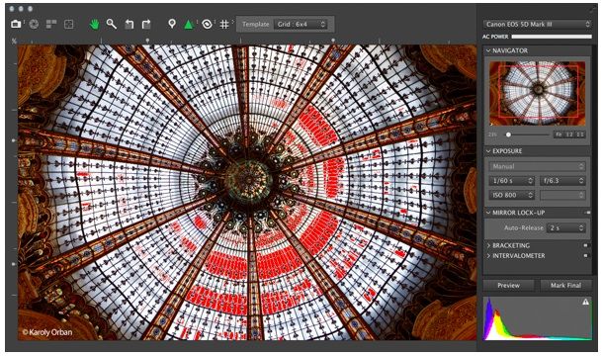Click the AC POWER label
Image resolution: width=603 pixels, height=356 pixels.
point(495,37)
